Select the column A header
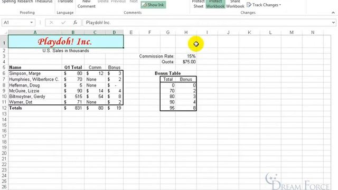This screenshot has width=338, height=190. click(35, 32)
